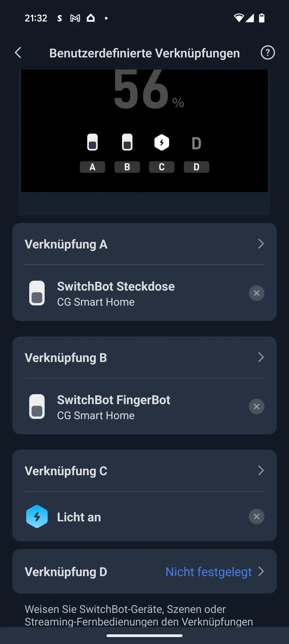Tap the SwitchBot FingerBot device icon
Image resolution: width=289 pixels, height=644 pixels.
37,407
